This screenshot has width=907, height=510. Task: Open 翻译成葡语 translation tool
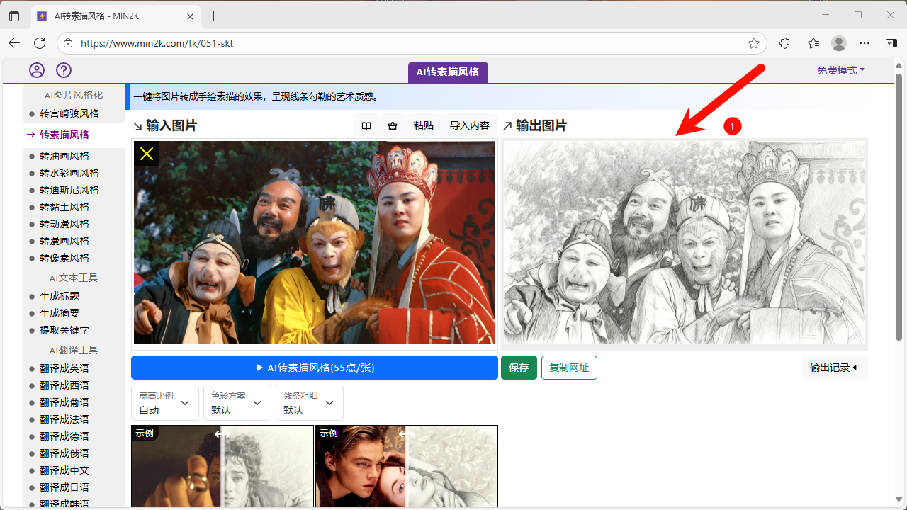click(x=64, y=402)
